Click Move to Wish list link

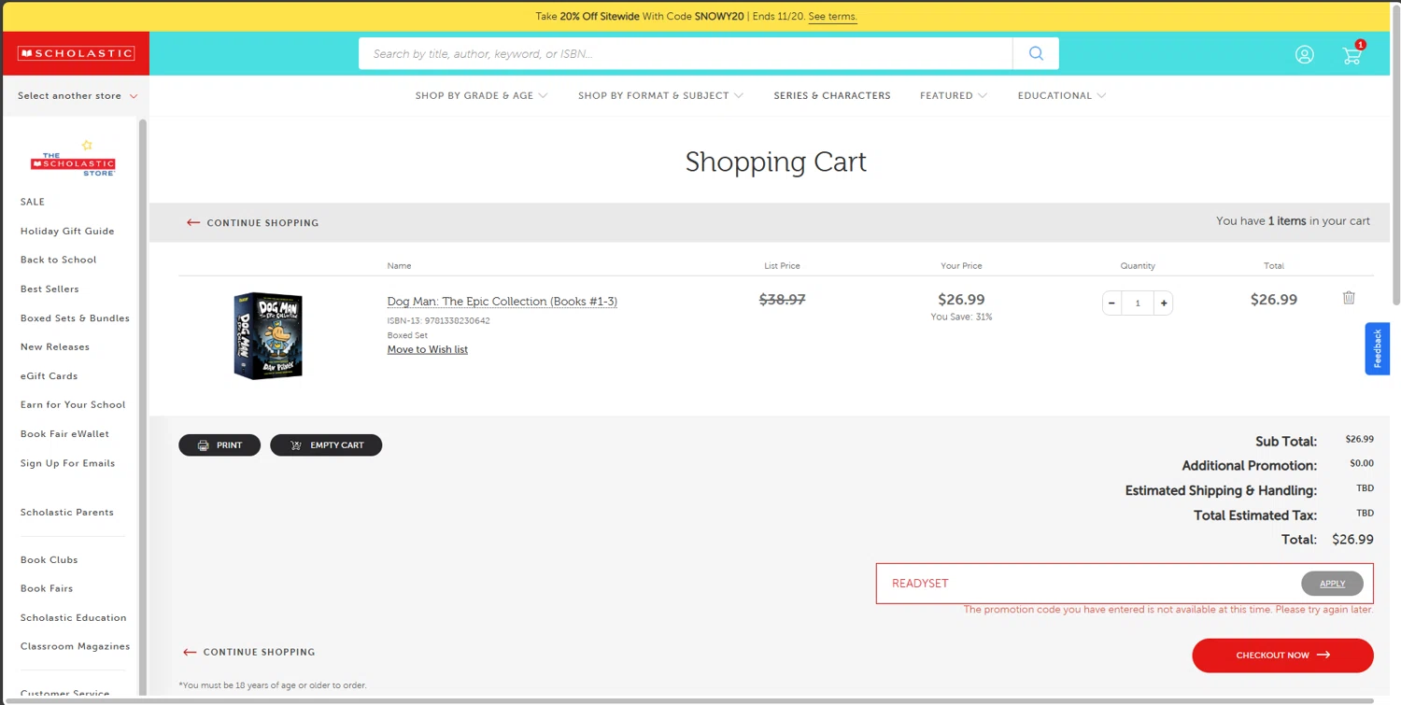[428, 349]
